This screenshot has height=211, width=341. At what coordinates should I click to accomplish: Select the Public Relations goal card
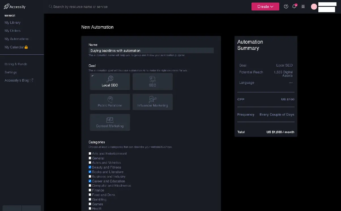pyautogui.click(x=110, y=102)
